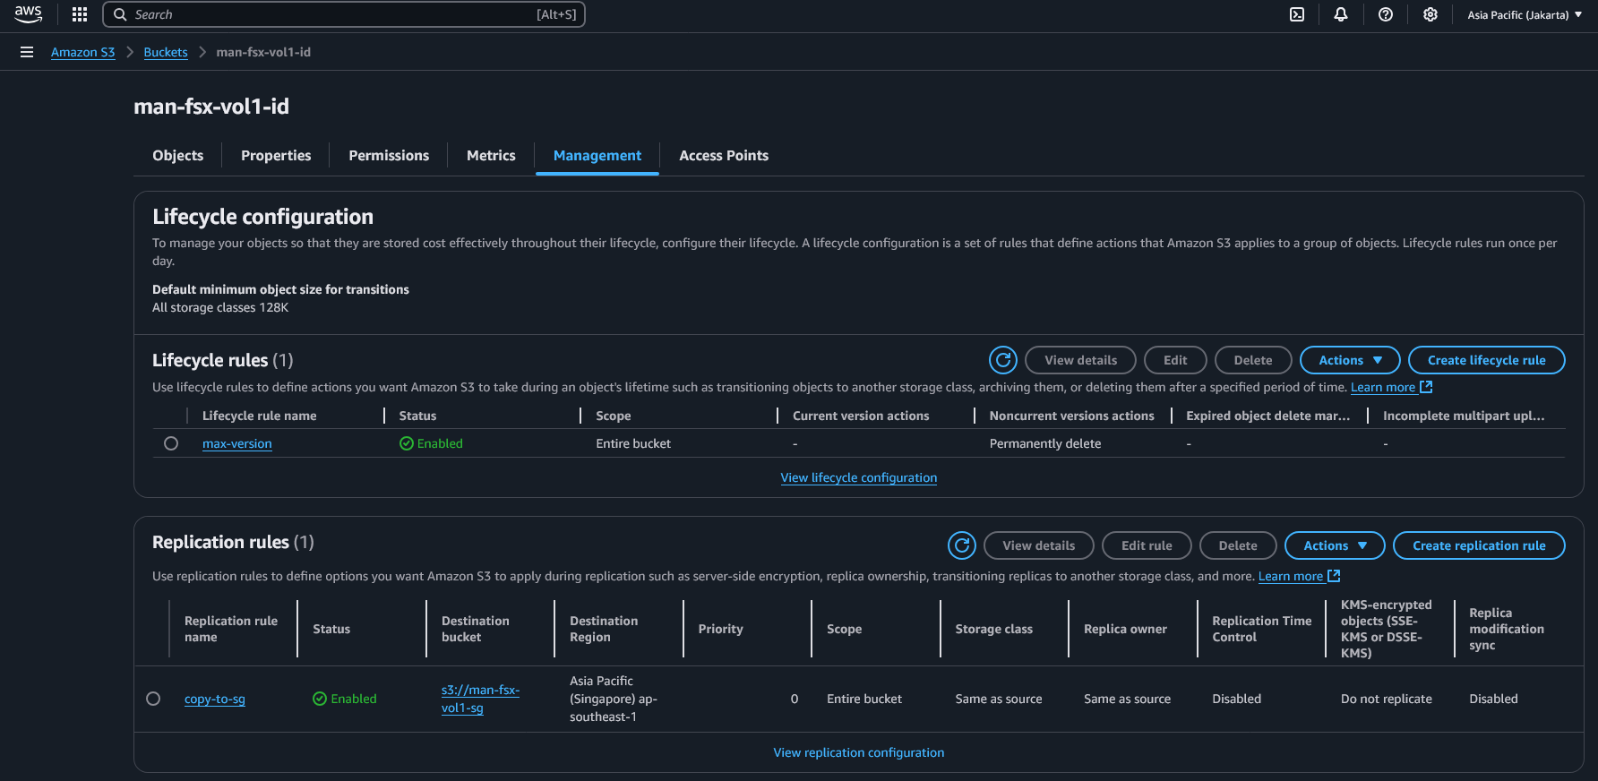Click the Noncurrent versions actions column header

coord(1072,416)
